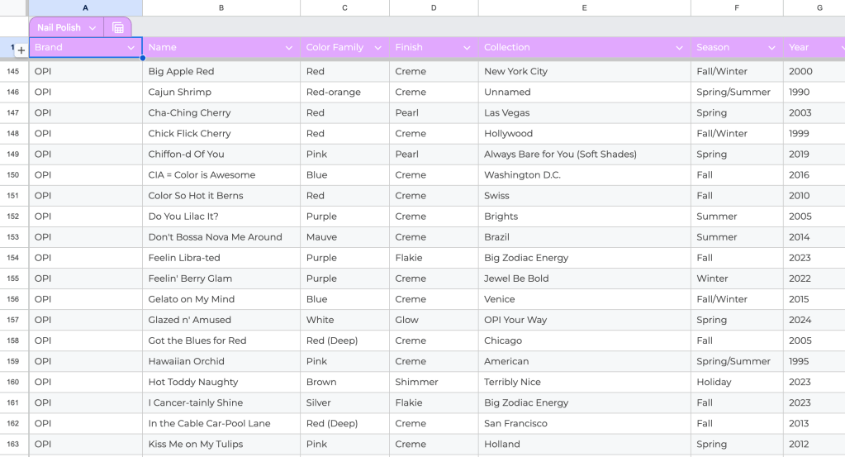Open the Finish column filter arrow
Image resolution: width=845 pixels, height=457 pixels.
click(467, 48)
